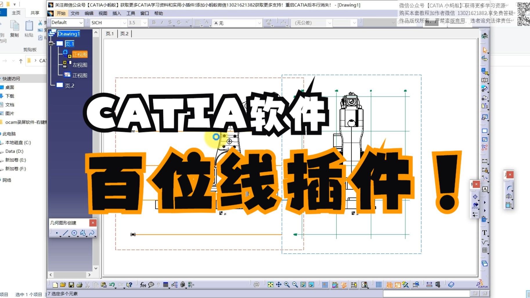The height and width of the screenshot is (298, 530).
Task: Click the Front View creation icon
Action: pyautogui.click(x=485, y=71)
